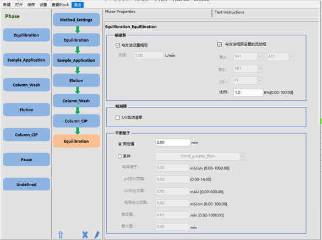Select the Column_CIP step in the sequence
The width and height of the screenshot is (322, 240).
(76, 121)
